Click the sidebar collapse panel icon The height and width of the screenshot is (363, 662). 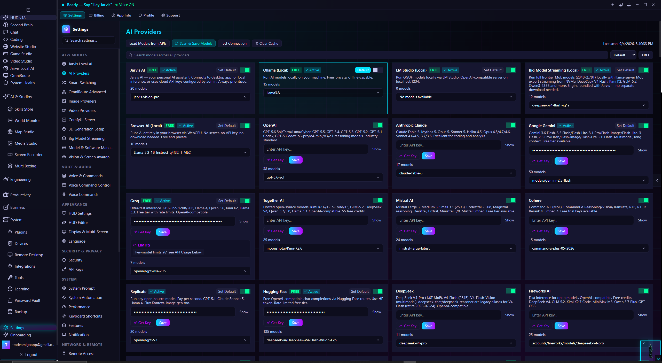point(28,10)
